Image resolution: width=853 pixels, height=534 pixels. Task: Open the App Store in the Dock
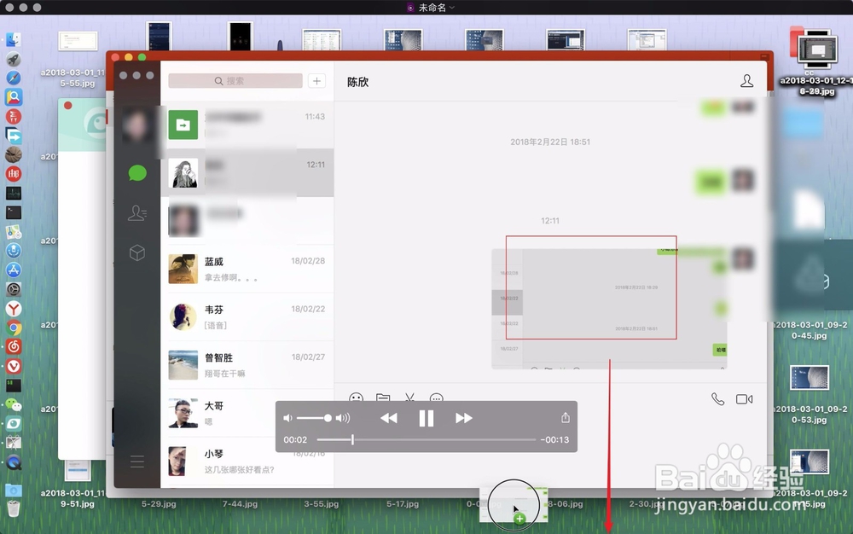click(x=14, y=270)
